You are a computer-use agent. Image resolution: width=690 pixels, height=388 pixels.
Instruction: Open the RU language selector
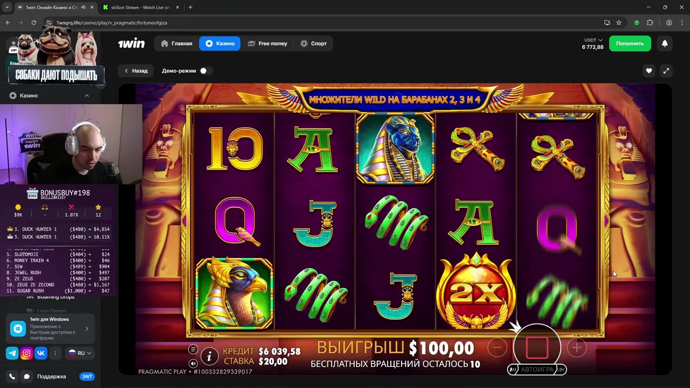80,353
